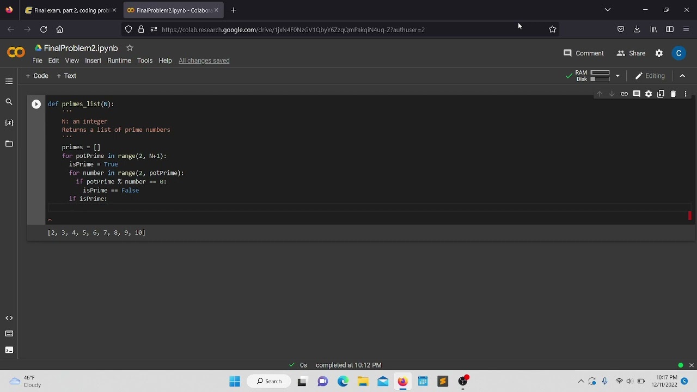Open the account avatar C
The width and height of the screenshot is (697, 392).
coord(678,53)
